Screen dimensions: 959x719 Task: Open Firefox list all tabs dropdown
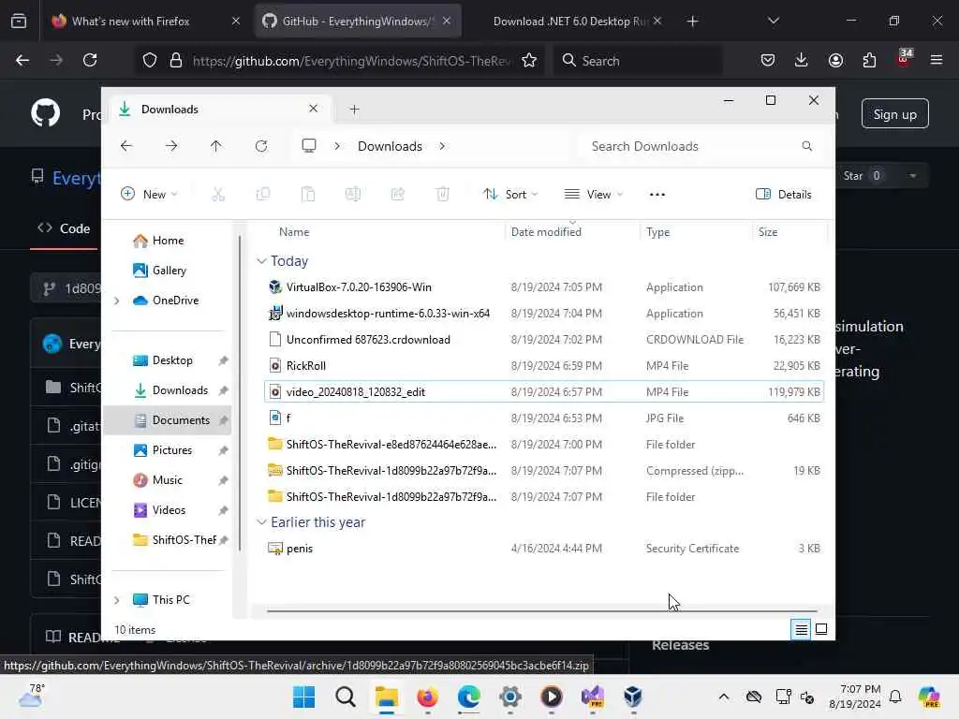tap(773, 21)
